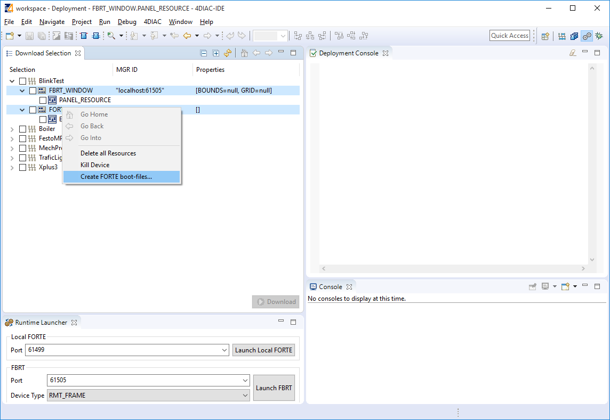610x420 pixels.
Task: Clear the Deployment Console output
Action: (x=572, y=53)
